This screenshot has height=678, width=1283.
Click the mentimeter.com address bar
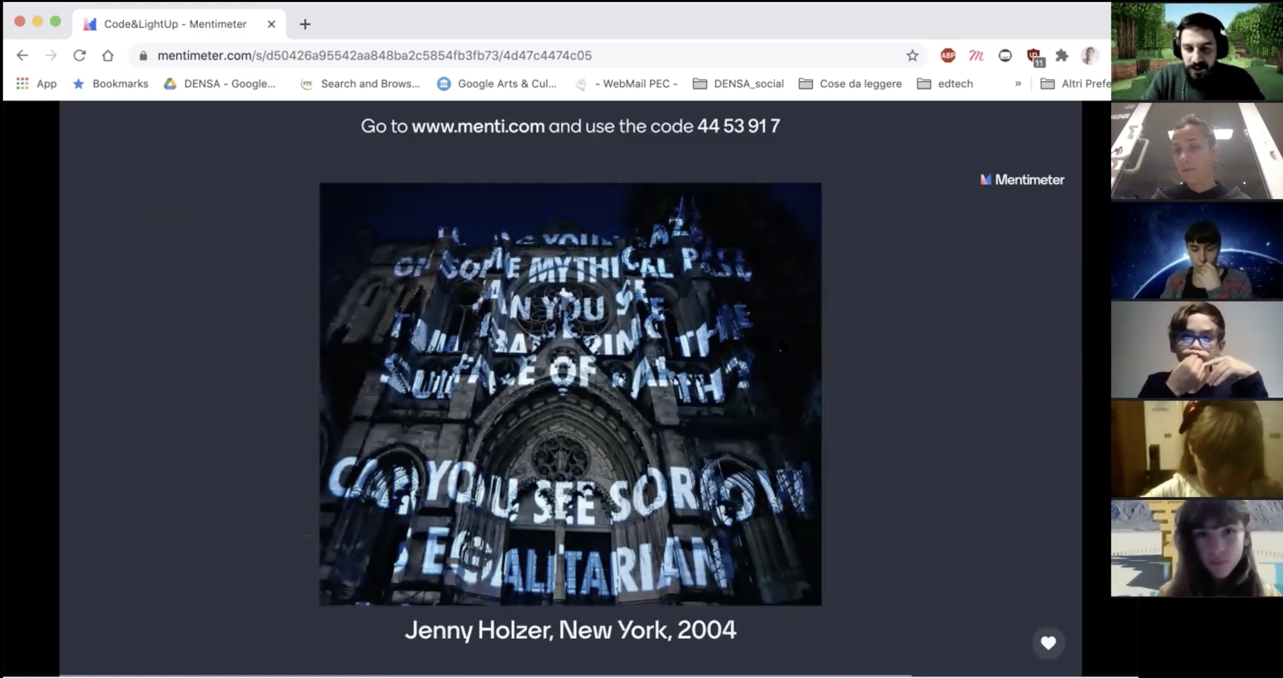click(x=373, y=55)
